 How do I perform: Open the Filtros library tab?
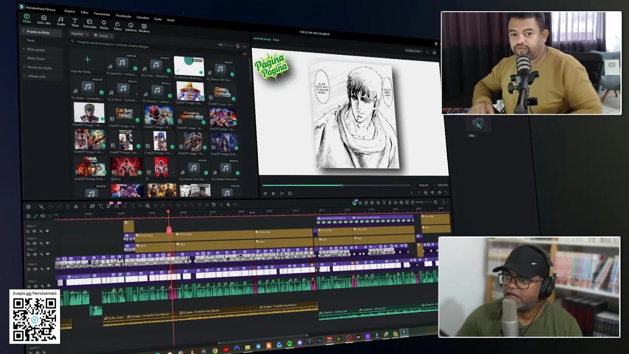[117, 26]
